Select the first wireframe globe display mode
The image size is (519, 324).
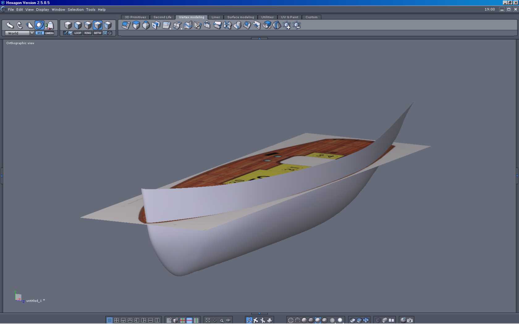pyautogui.click(x=291, y=320)
